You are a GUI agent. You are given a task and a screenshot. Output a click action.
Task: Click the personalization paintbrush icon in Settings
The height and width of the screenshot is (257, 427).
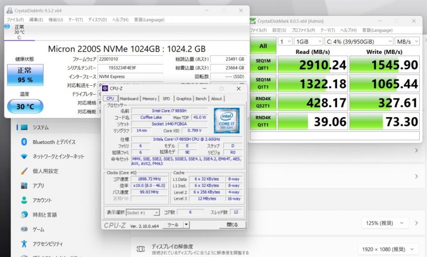pos(24,171)
